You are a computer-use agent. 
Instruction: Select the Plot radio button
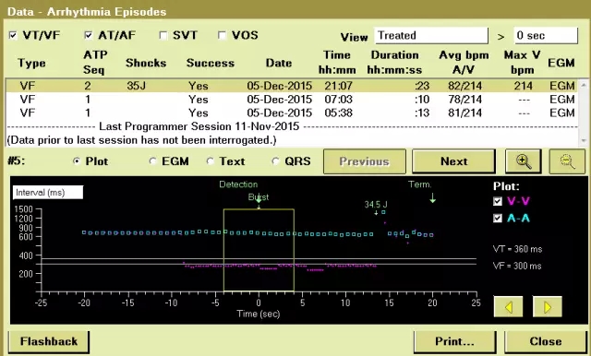pos(77,161)
